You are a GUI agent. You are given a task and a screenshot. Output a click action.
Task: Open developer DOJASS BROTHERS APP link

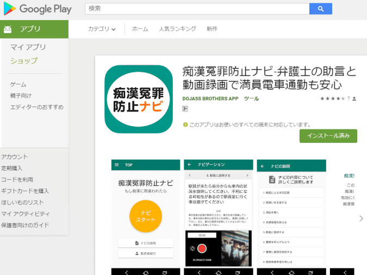coord(210,98)
